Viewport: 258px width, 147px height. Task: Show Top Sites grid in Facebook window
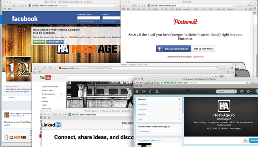9,9
